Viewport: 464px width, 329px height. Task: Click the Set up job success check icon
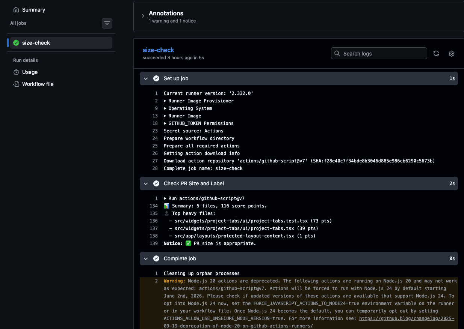pyautogui.click(x=156, y=78)
